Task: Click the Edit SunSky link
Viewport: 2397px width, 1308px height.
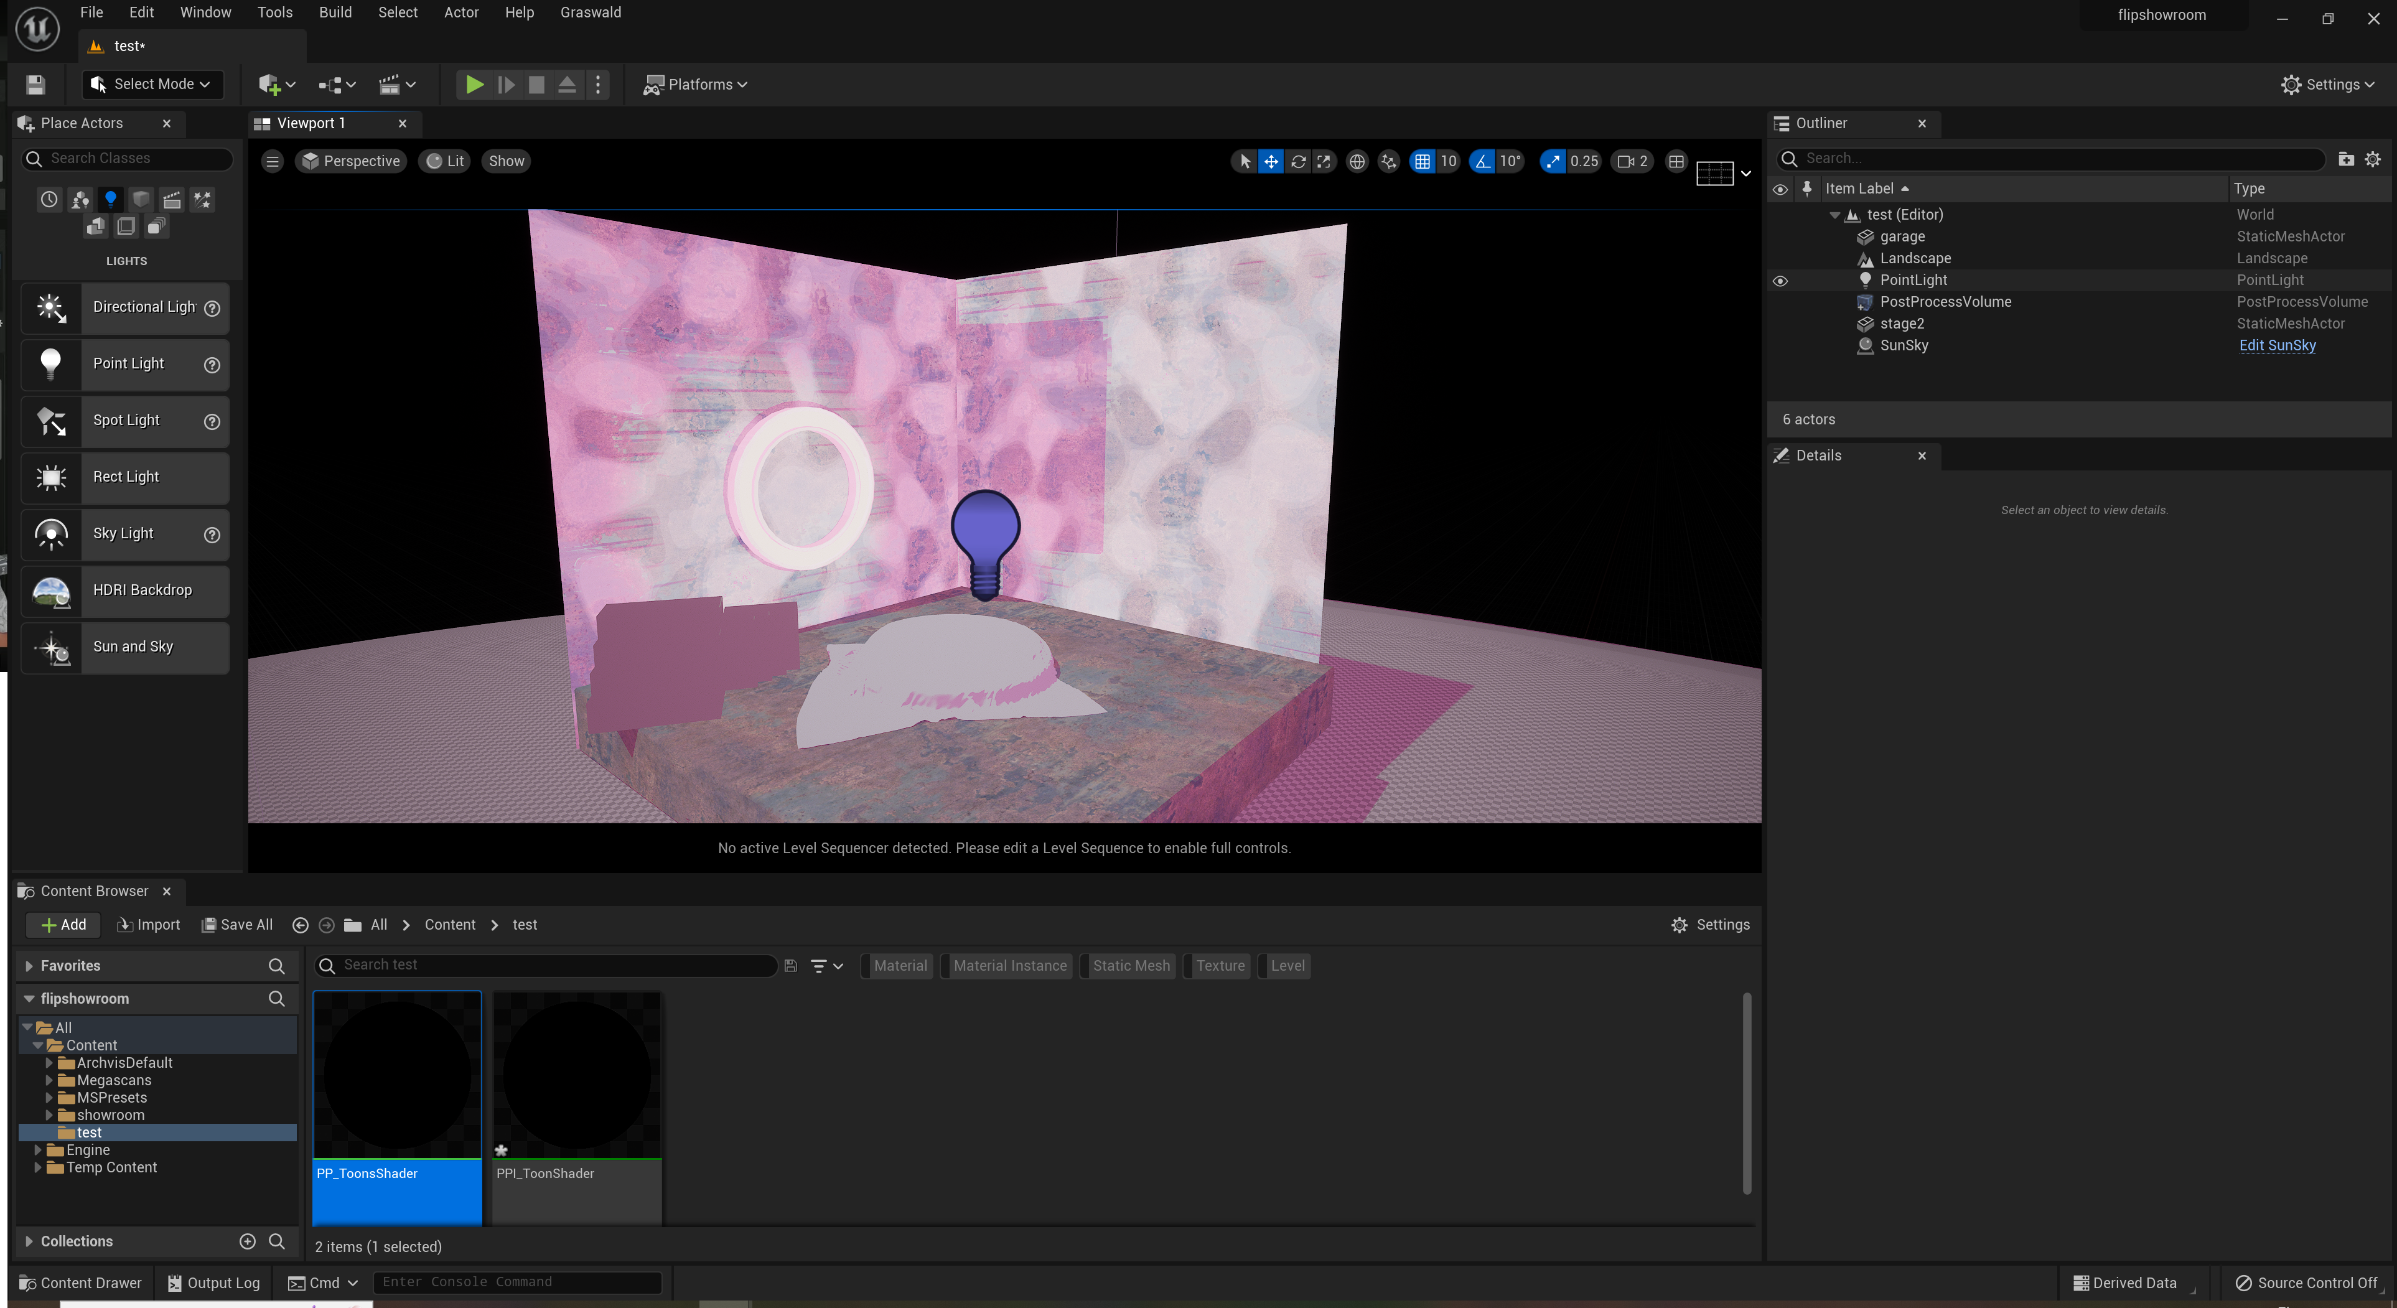Action: click(2276, 345)
